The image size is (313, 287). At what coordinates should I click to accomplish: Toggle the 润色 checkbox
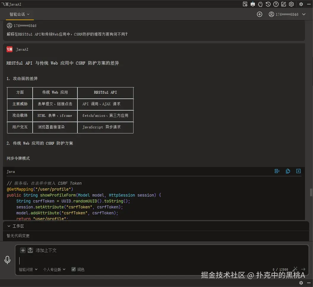point(74,269)
